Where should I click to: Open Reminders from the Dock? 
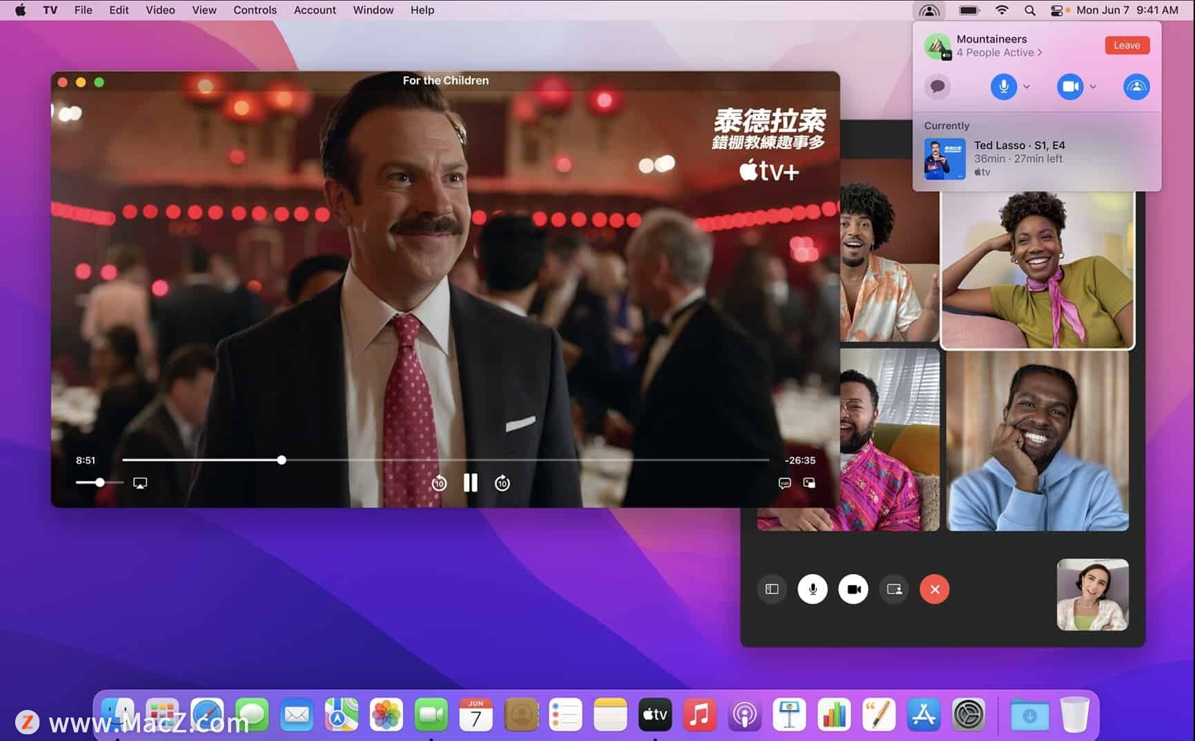(x=566, y=715)
